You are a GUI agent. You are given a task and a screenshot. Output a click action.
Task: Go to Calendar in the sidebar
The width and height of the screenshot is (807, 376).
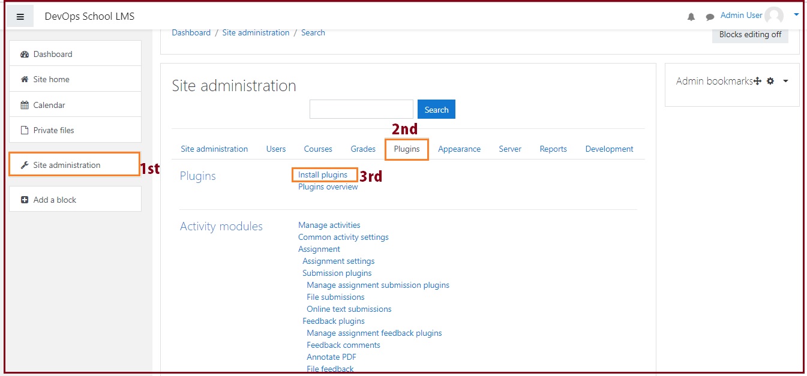click(x=49, y=105)
